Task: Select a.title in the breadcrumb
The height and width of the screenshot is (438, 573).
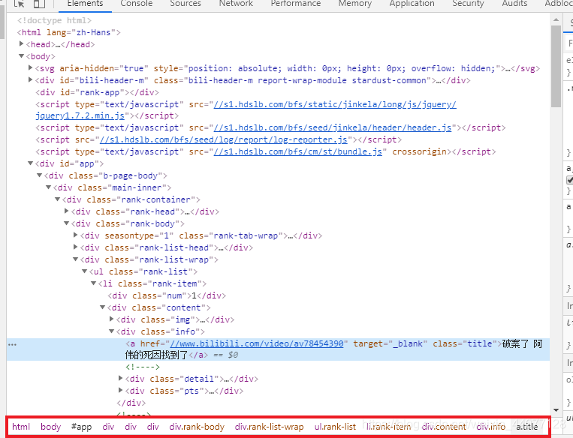Action: coord(526,427)
